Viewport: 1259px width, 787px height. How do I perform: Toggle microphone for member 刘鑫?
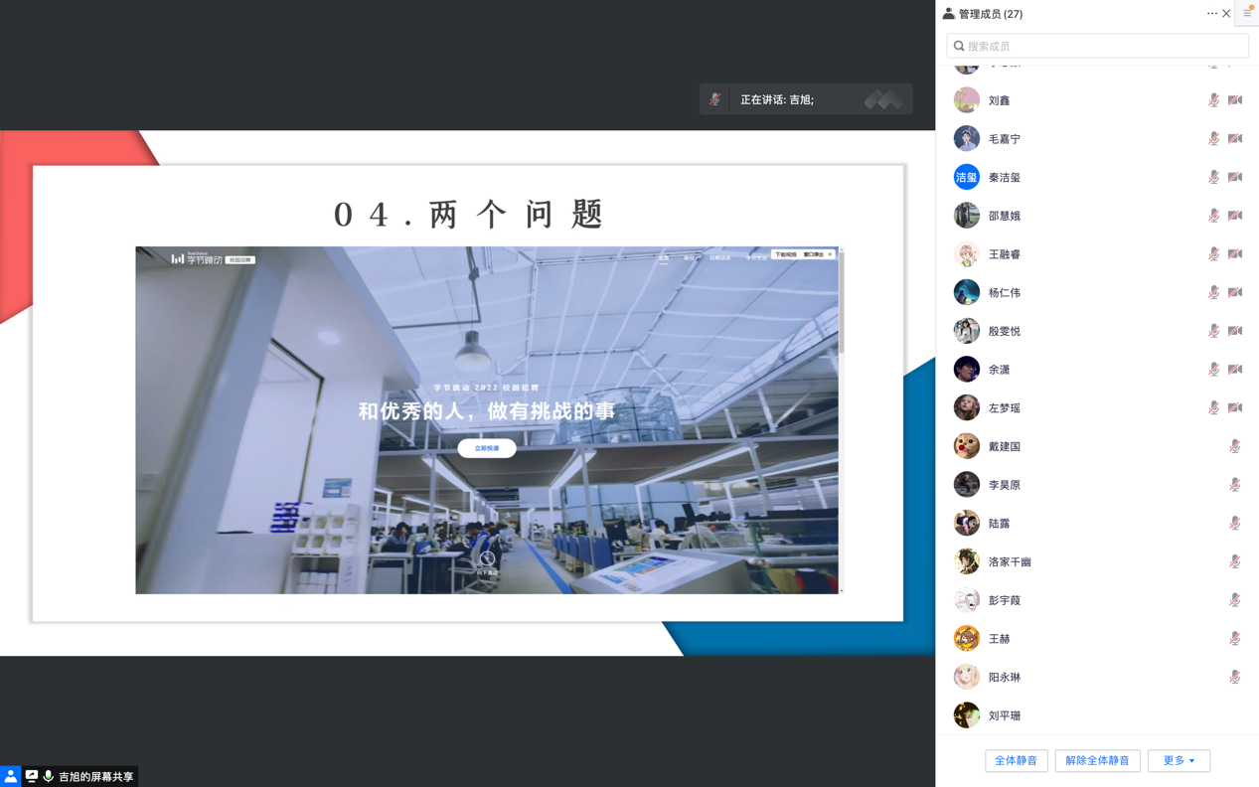tap(1213, 100)
